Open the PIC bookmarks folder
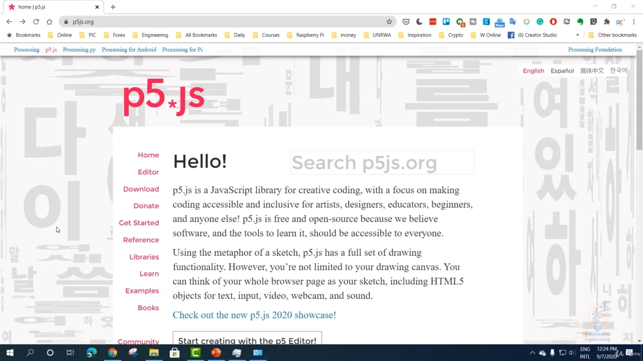Viewport: 643px width, 361px height. 87,35
